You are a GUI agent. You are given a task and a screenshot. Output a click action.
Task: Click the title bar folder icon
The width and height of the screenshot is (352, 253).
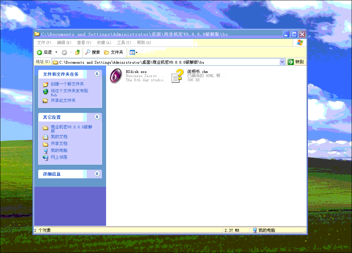pos(37,34)
